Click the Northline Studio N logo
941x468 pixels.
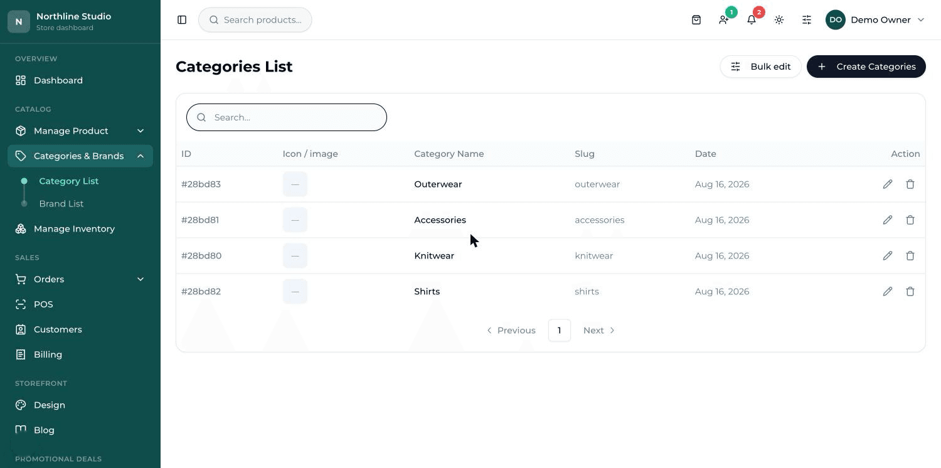click(19, 21)
